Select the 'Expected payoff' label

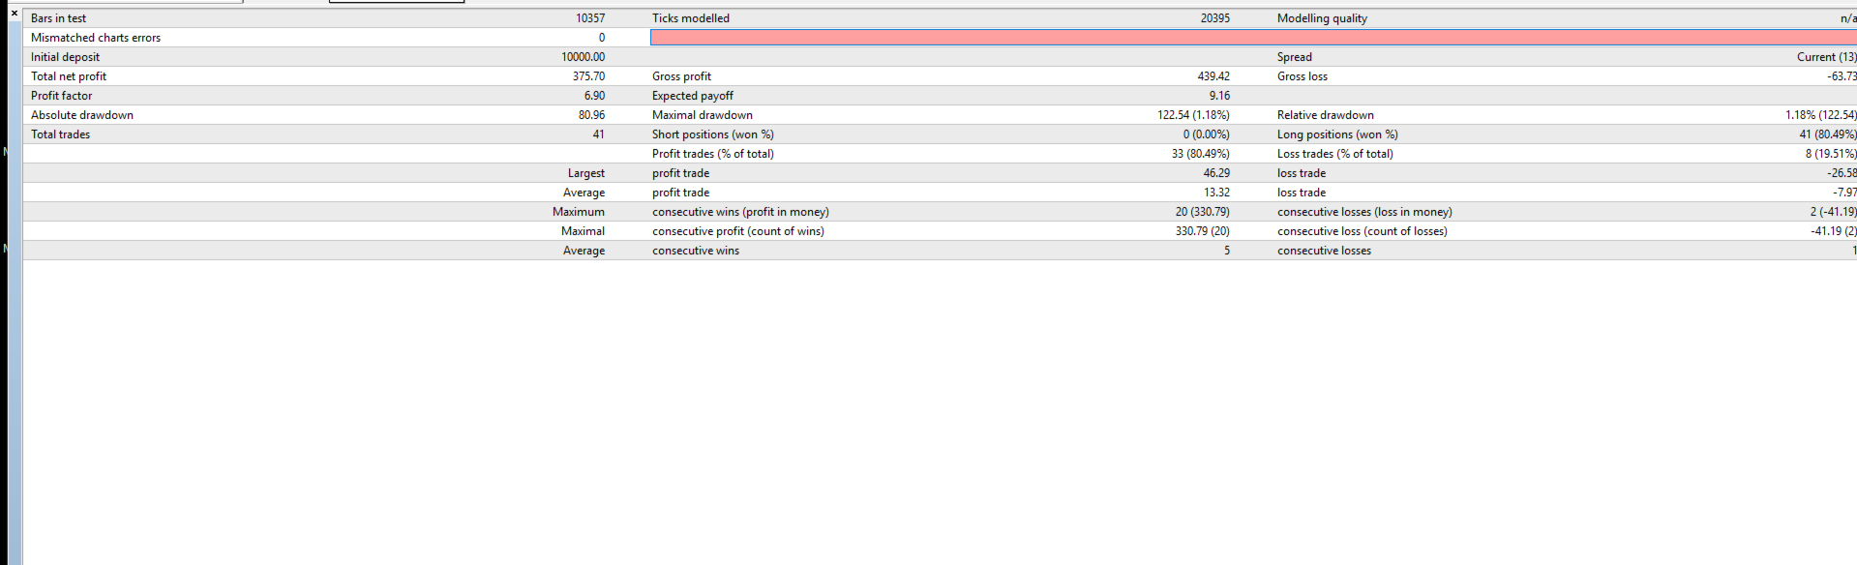click(693, 96)
